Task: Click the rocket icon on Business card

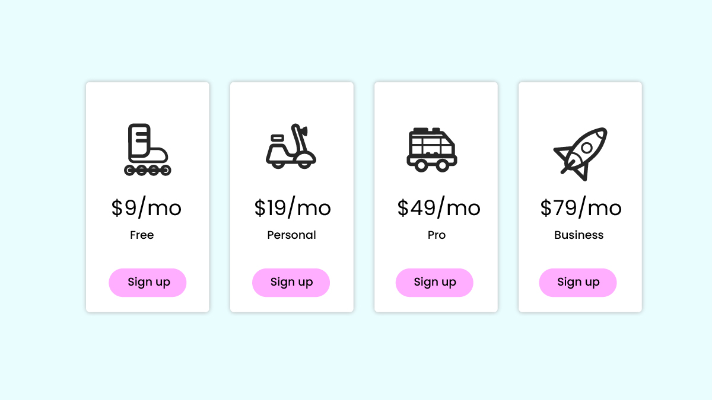Action: pyautogui.click(x=580, y=153)
